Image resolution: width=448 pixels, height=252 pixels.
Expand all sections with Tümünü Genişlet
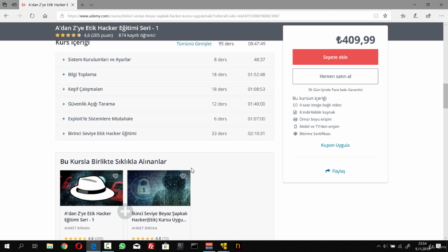point(194,43)
